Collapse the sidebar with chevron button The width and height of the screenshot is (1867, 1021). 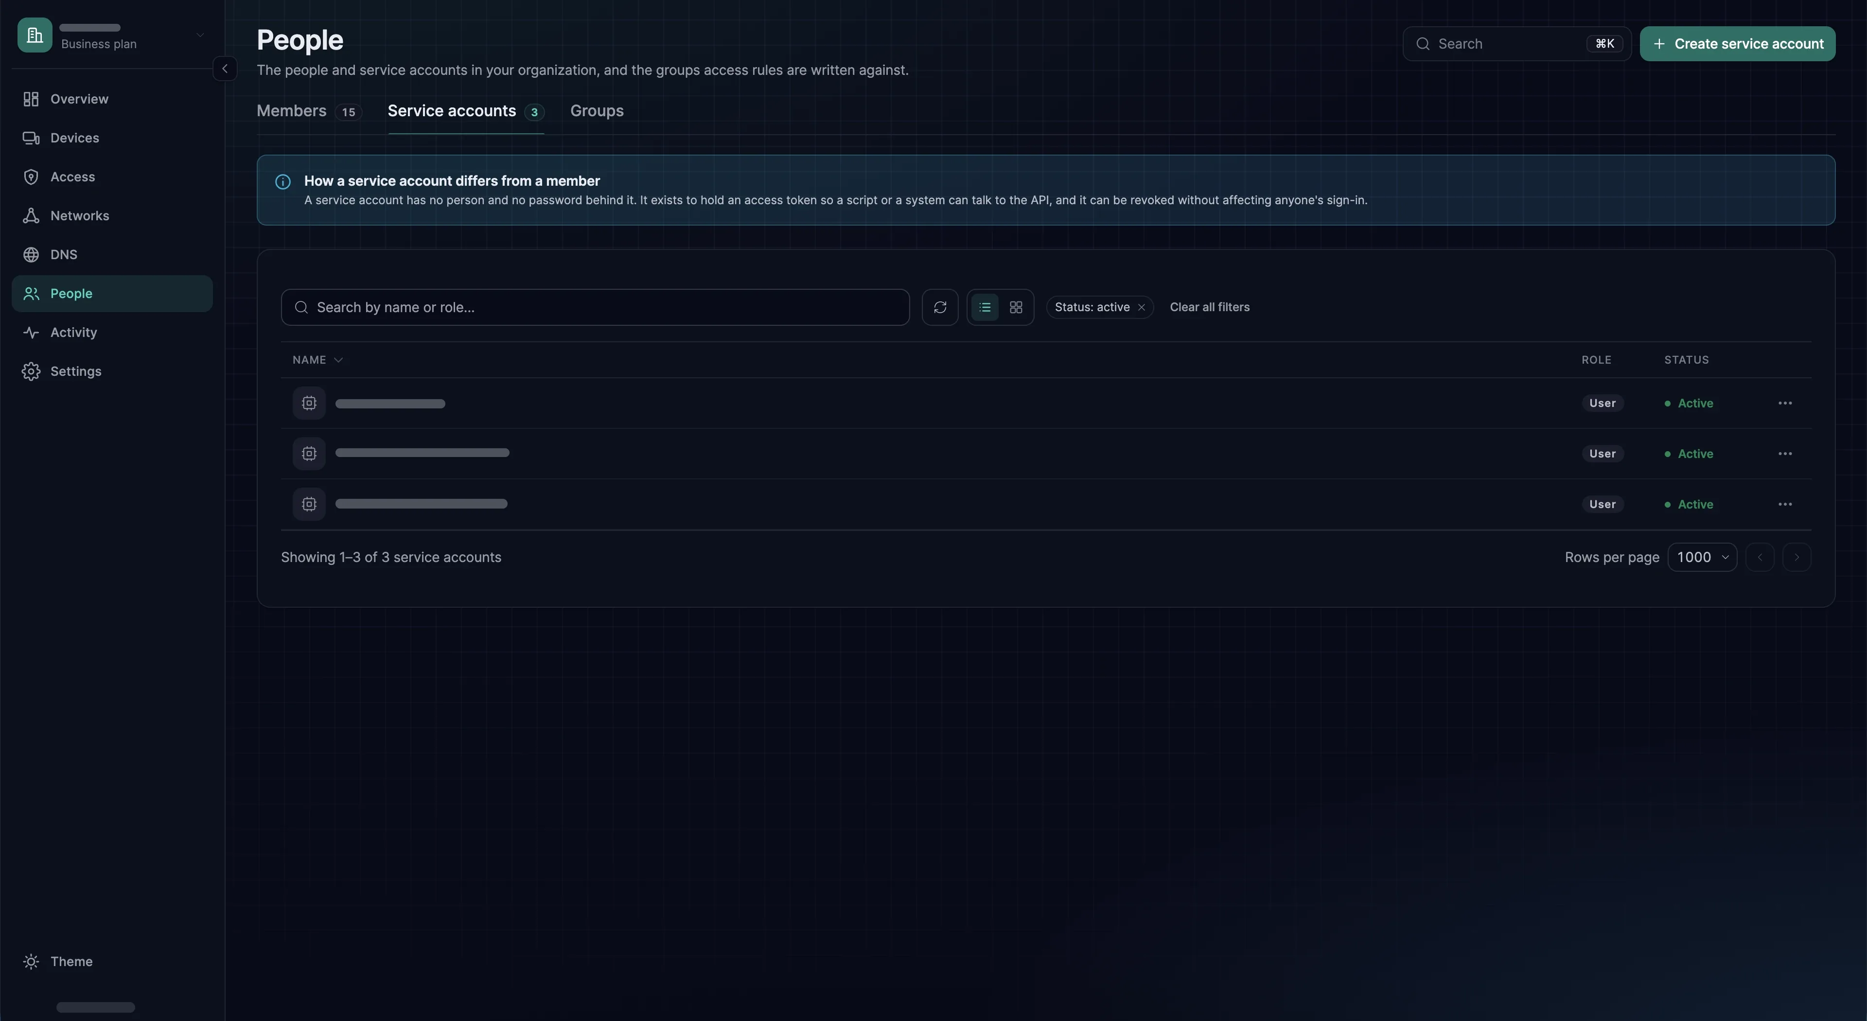pos(225,69)
